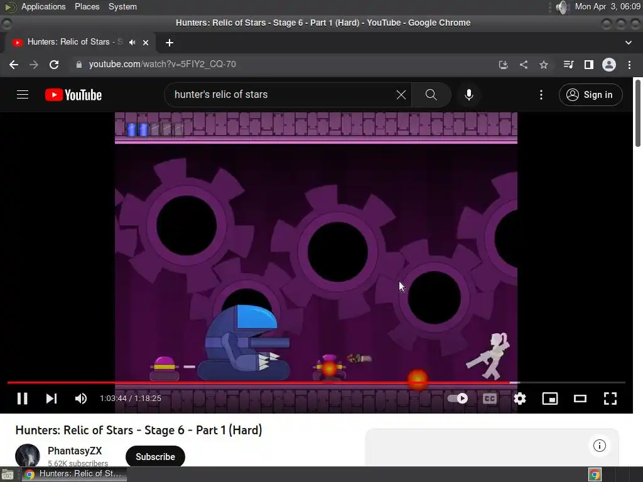643x482 pixels.
Task: Seek on the red video progress bar
Action: (x=316, y=382)
